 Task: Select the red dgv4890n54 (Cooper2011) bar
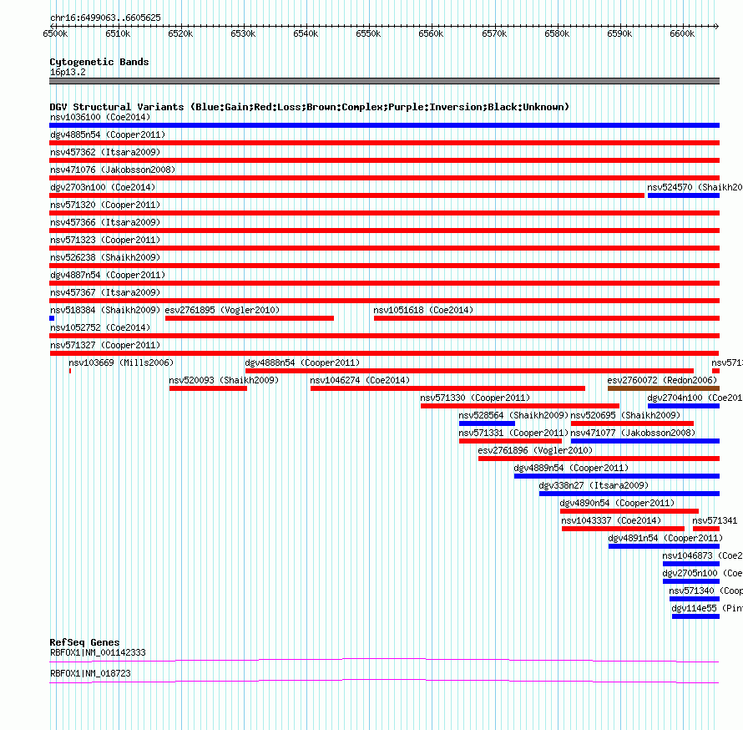point(629,511)
